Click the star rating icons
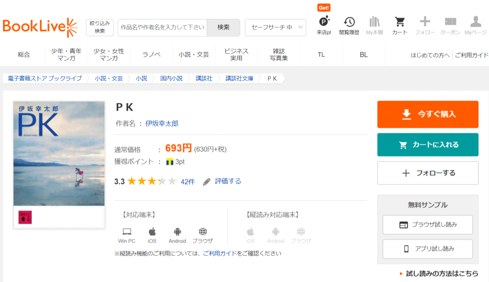489x282 pixels. click(152, 181)
